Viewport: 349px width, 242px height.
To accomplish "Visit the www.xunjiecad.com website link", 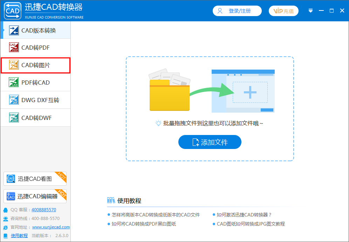I will 51,227.
